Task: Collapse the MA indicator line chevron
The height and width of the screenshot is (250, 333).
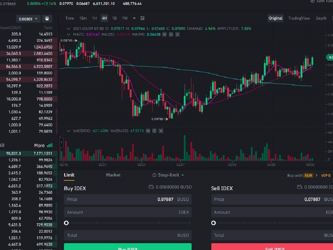Action: coord(68,34)
